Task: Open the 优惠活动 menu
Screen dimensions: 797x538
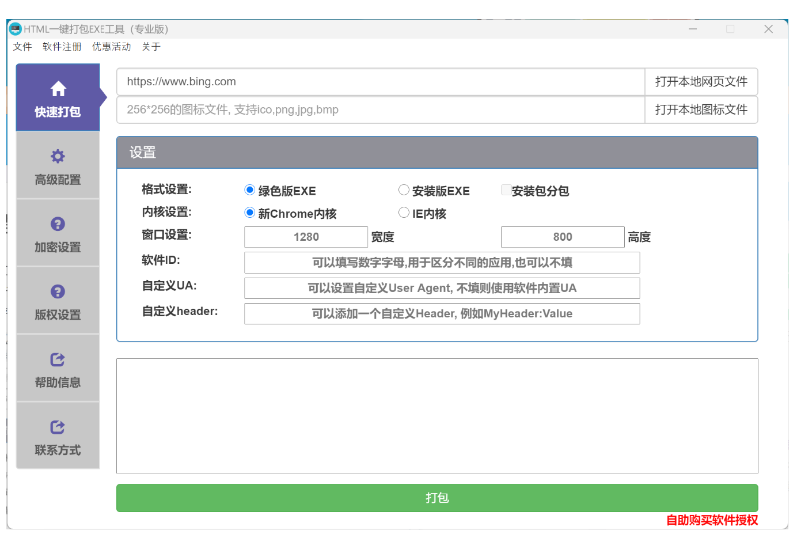Action: pos(111,47)
